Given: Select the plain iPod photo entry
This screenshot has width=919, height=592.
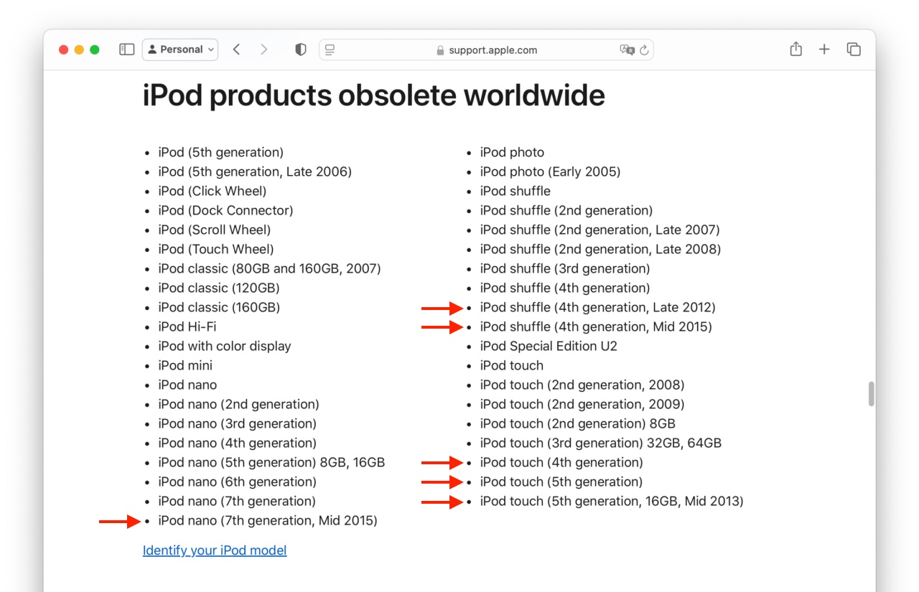Looking at the screenshot, I should coord(512,152).
